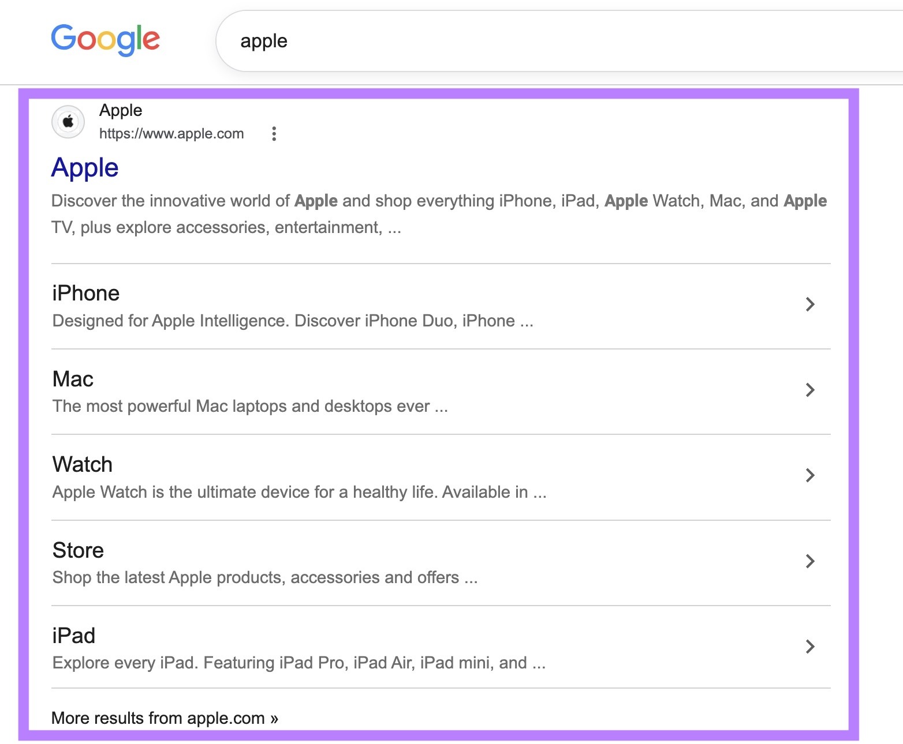
Task: Click 'Designed for Apple Intelligence' description
Action: click(x=293, y=321)
